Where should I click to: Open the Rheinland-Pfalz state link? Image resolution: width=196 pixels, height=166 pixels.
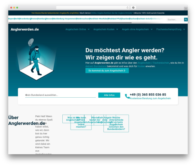click(115, 19)
